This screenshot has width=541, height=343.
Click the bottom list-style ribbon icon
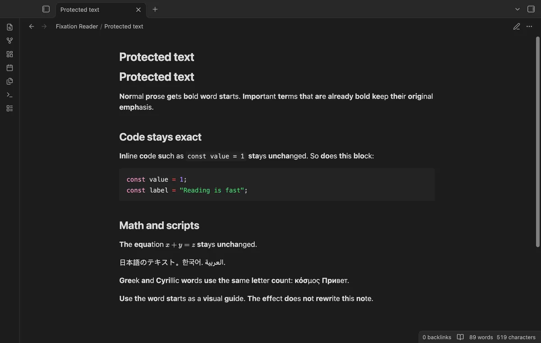tap(9, 108)
